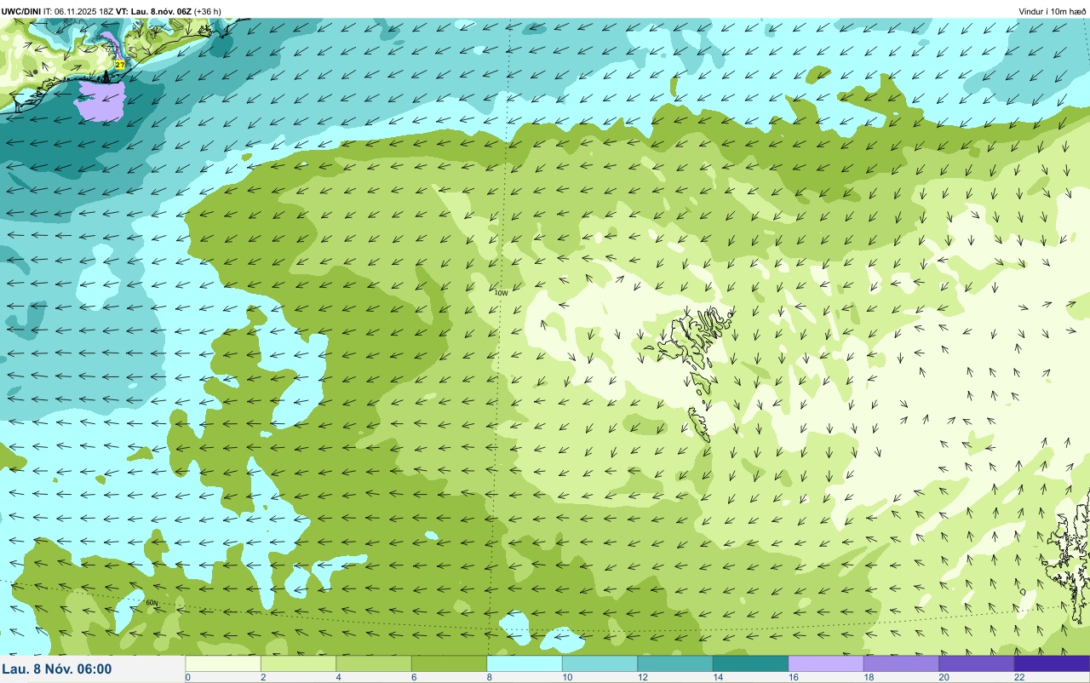Click the 18–20 m/s purple legend swatch
This screenshot has height=683, width=1090.
[x=901, y=663]
